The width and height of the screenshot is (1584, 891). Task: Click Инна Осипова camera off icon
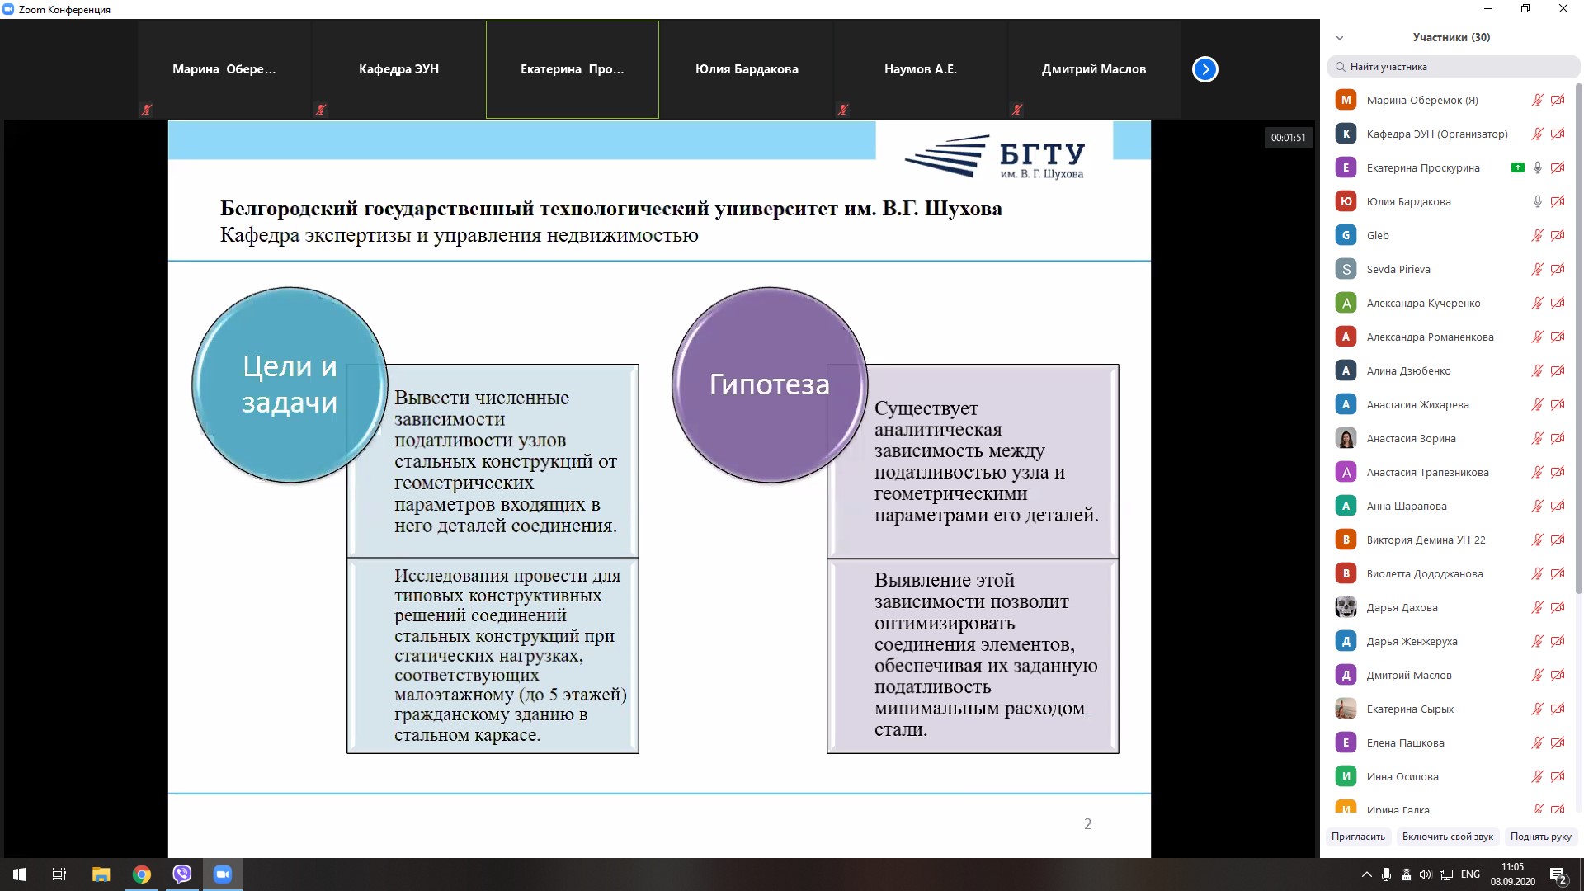[1558, 776]
